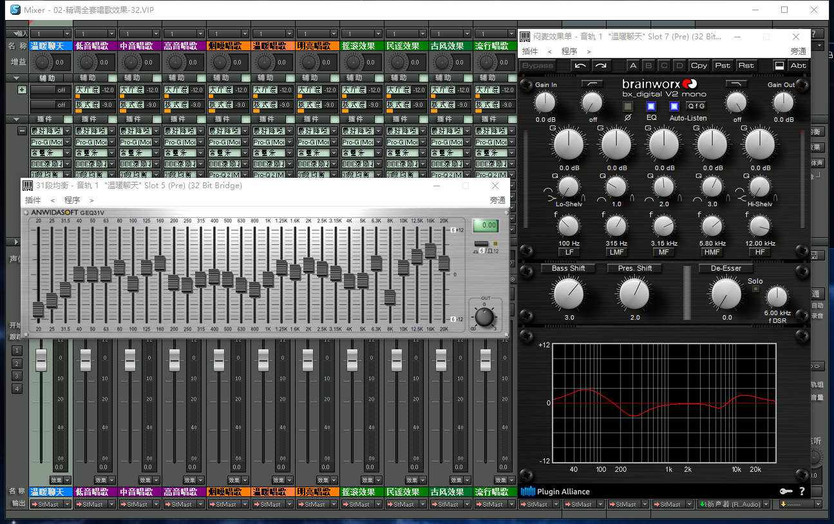Click the Pres. Shift knob

coord(634,294)
